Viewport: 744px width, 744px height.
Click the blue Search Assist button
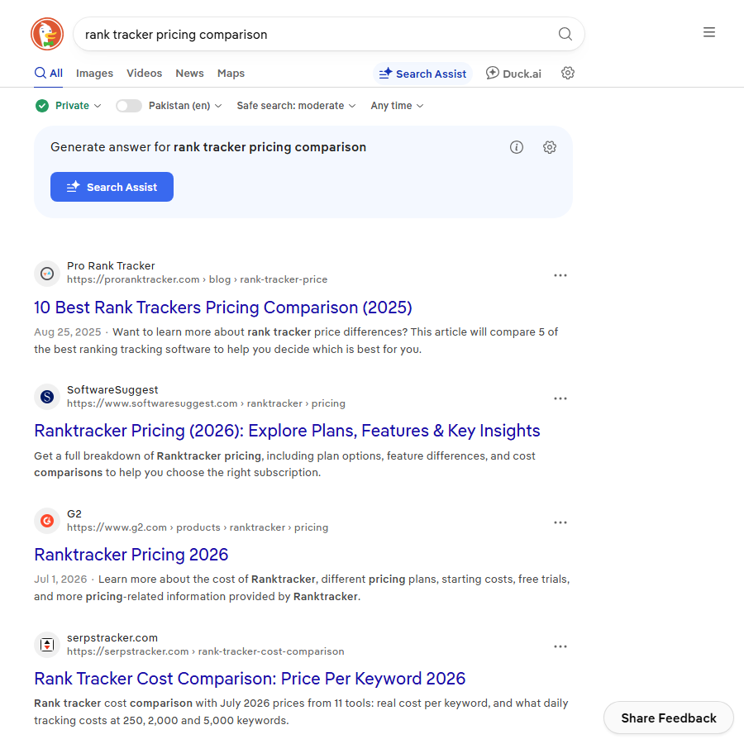pyautogui.click(x=112, y=187)
